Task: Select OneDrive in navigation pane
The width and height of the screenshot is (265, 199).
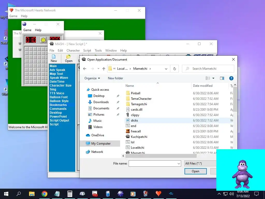Action: tap(98, 135)
